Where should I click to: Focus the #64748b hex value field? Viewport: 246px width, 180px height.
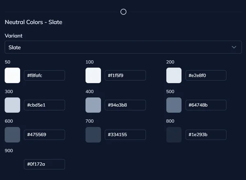point(206,105)
